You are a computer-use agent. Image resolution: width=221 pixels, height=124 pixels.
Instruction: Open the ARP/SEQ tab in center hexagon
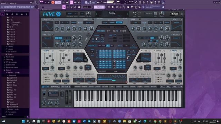100,31
